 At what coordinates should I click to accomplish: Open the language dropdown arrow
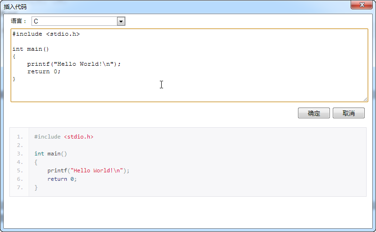click(x=121, y=21)
